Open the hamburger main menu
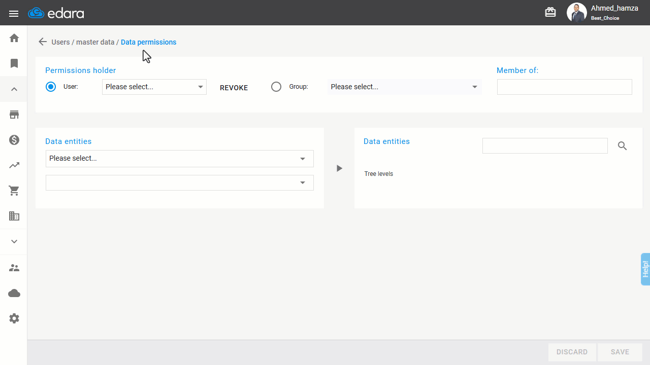This screenshot has width=650, height=365. point(14,14)
